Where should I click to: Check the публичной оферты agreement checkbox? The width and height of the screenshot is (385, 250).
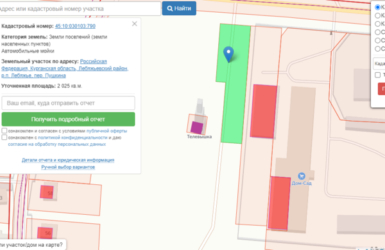point(4,130)
